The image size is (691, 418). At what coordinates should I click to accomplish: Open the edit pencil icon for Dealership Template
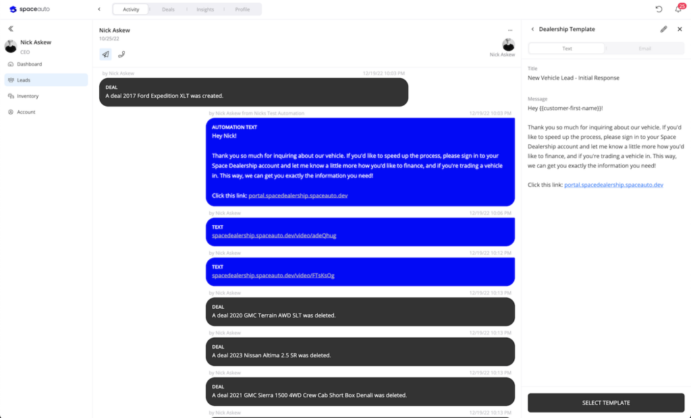tap(665, 29)
